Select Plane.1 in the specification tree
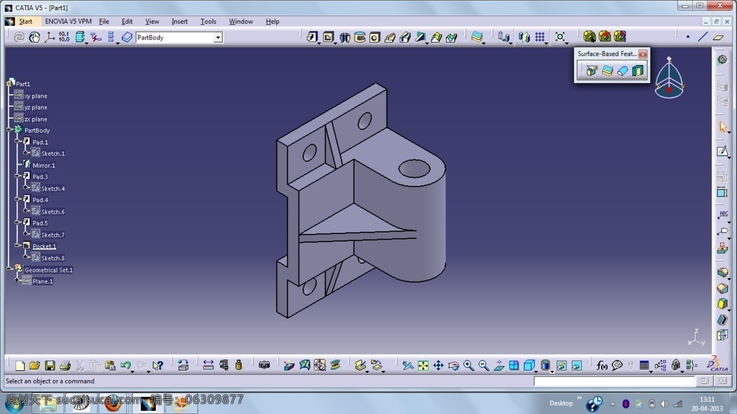 tap(42, 281)
